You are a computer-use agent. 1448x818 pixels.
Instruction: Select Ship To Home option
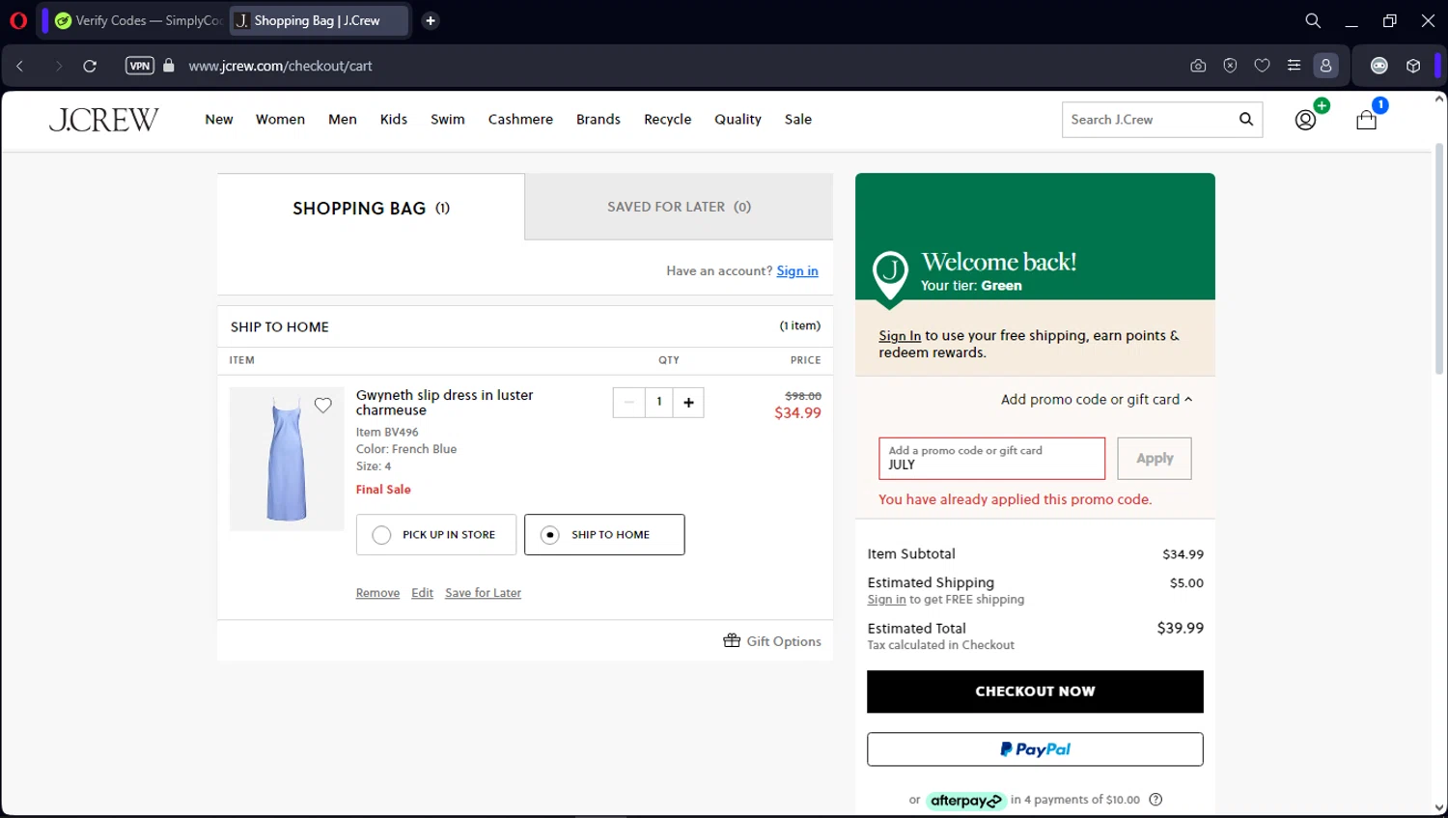604,535
